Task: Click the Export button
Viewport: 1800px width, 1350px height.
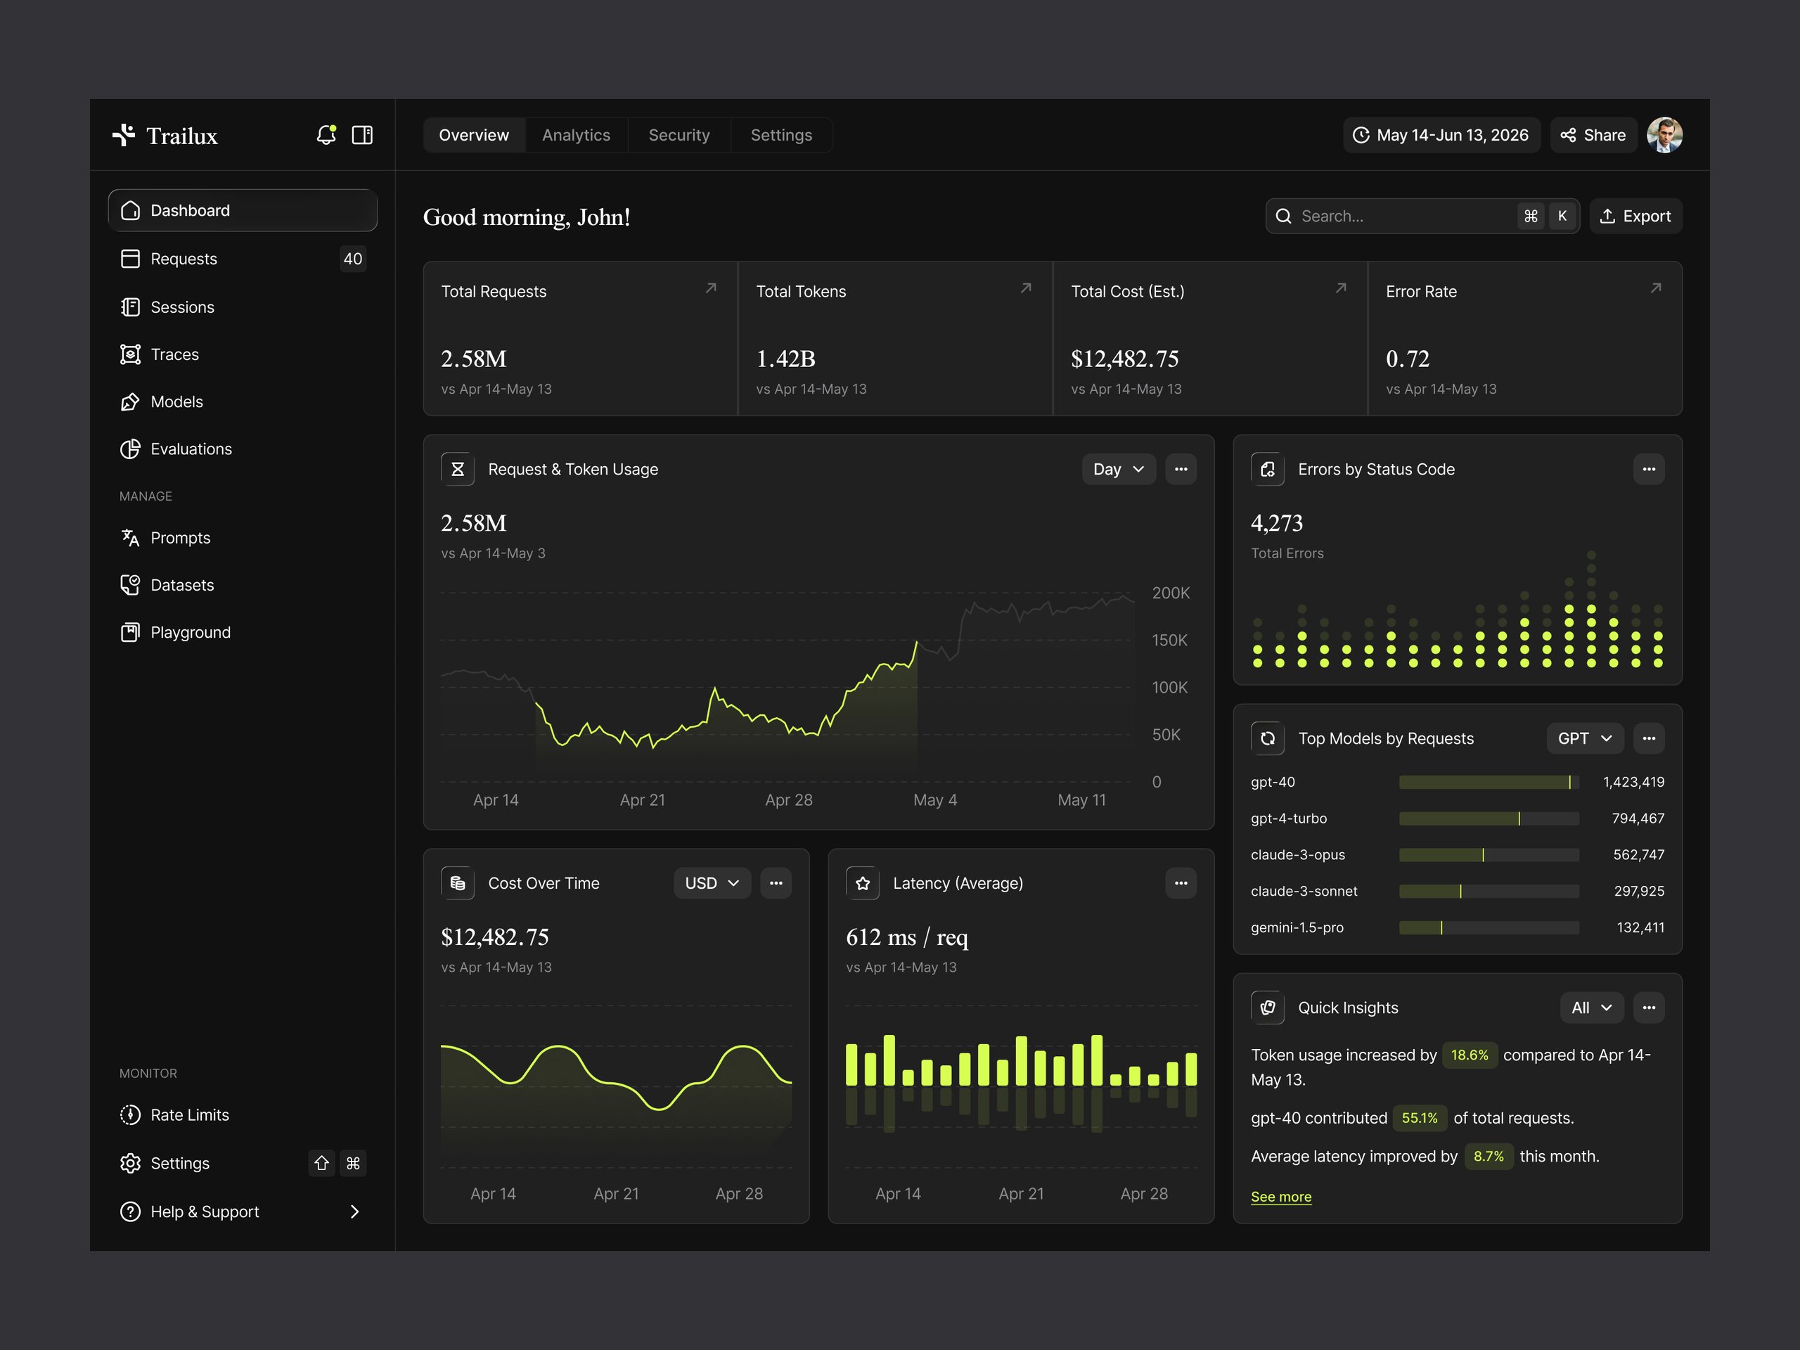Action: (x=1635, y=217)
